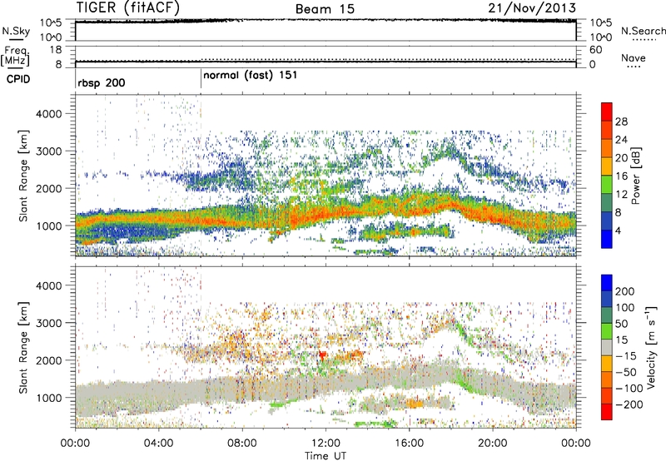Image resolution: width=666 pixels, height=461 pixels.
Task: Click the CPID row label
Action: coord(18,79)
